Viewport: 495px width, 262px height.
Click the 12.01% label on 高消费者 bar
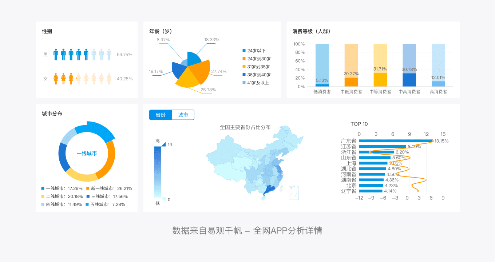438,78
